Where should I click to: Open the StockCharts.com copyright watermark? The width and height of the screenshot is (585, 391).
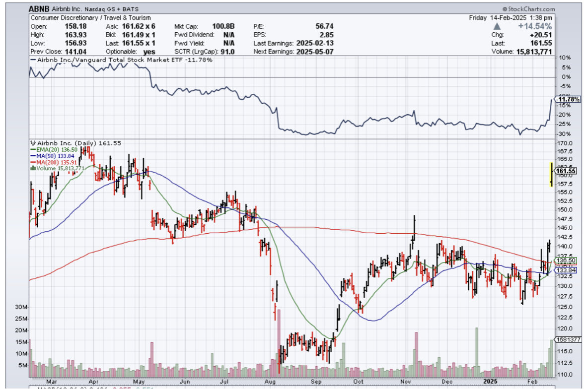(528, 9)
